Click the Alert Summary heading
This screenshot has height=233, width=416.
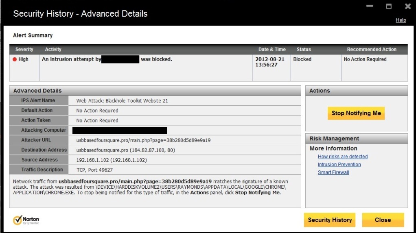coord(33,35)
